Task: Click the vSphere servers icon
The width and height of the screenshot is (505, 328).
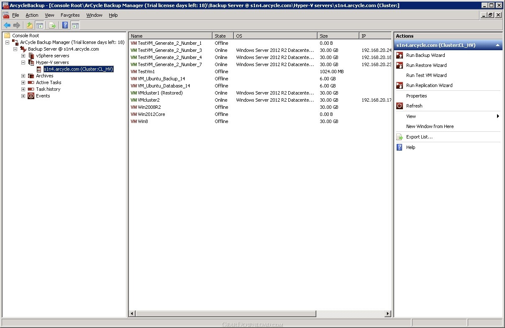Action: [31, 56]
